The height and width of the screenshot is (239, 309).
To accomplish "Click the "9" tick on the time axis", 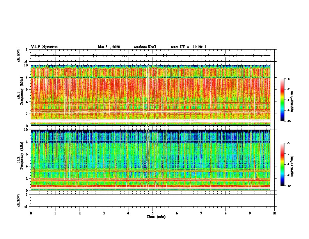I will [x=250, y=213].
